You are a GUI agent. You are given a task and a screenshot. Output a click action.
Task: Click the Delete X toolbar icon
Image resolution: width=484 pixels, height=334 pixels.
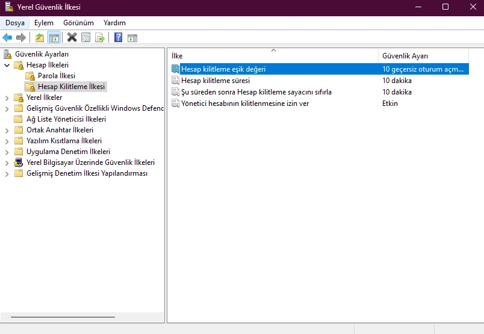(72, 38)
